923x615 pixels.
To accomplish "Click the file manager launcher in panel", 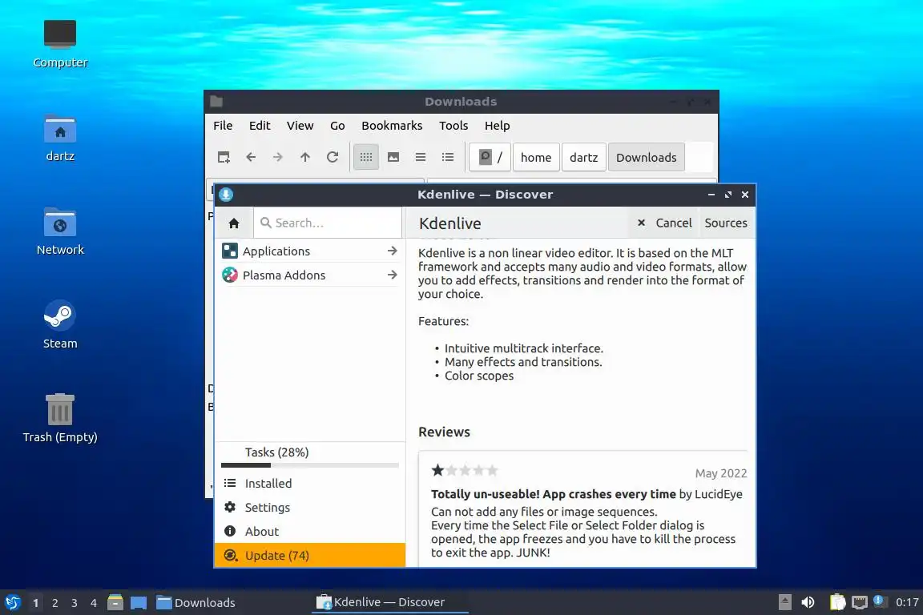I will tap(115, 602).
